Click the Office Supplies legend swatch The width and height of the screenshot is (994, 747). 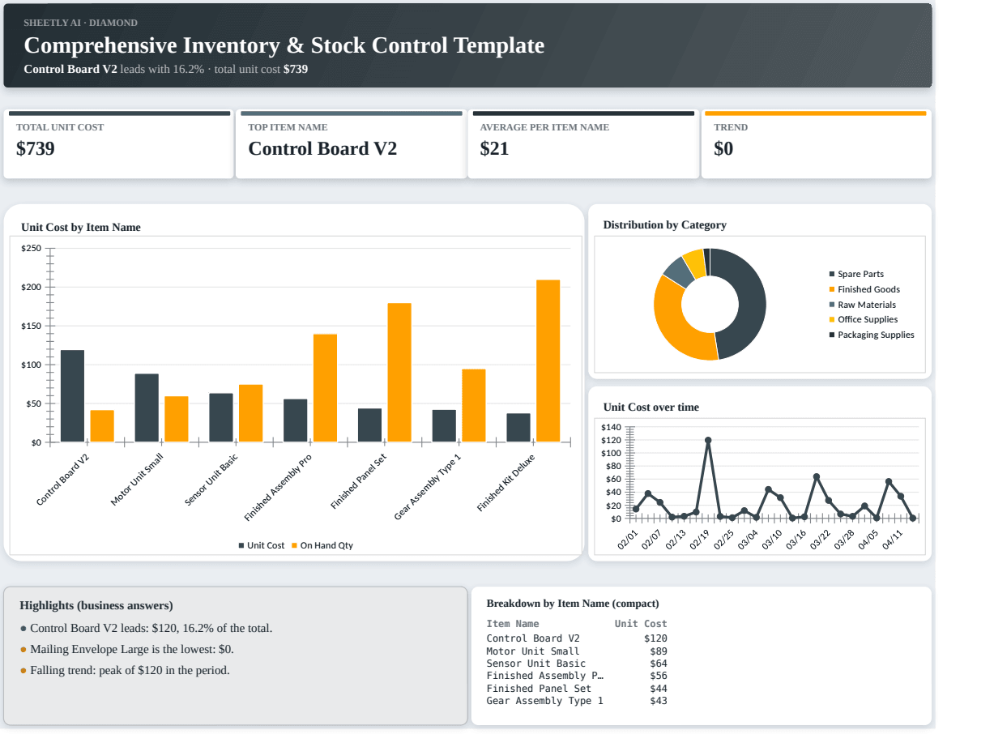832,320
